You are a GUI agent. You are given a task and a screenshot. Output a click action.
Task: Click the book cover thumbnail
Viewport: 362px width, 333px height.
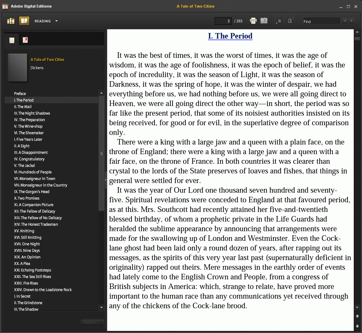point(18,67)
